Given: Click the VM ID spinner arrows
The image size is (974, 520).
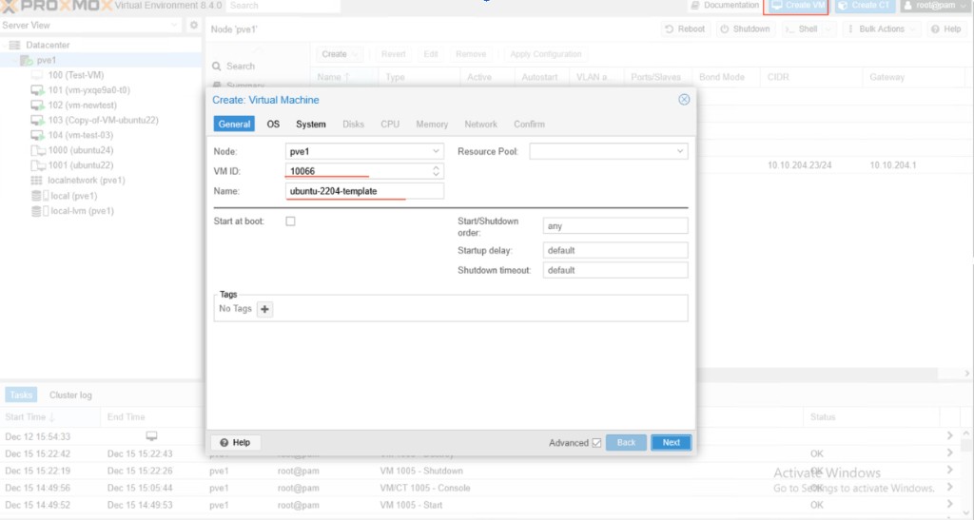Looking at the screenshot, I should tap(436, 171).
